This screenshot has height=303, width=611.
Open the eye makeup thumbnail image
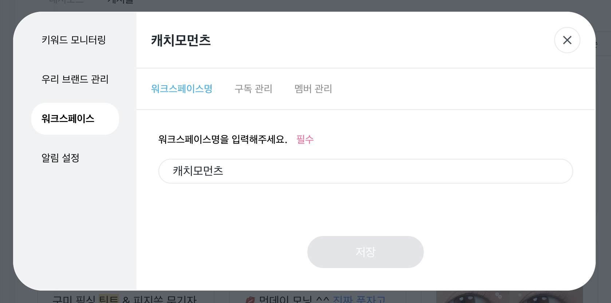pyautogui.click(x=509, y=297)
